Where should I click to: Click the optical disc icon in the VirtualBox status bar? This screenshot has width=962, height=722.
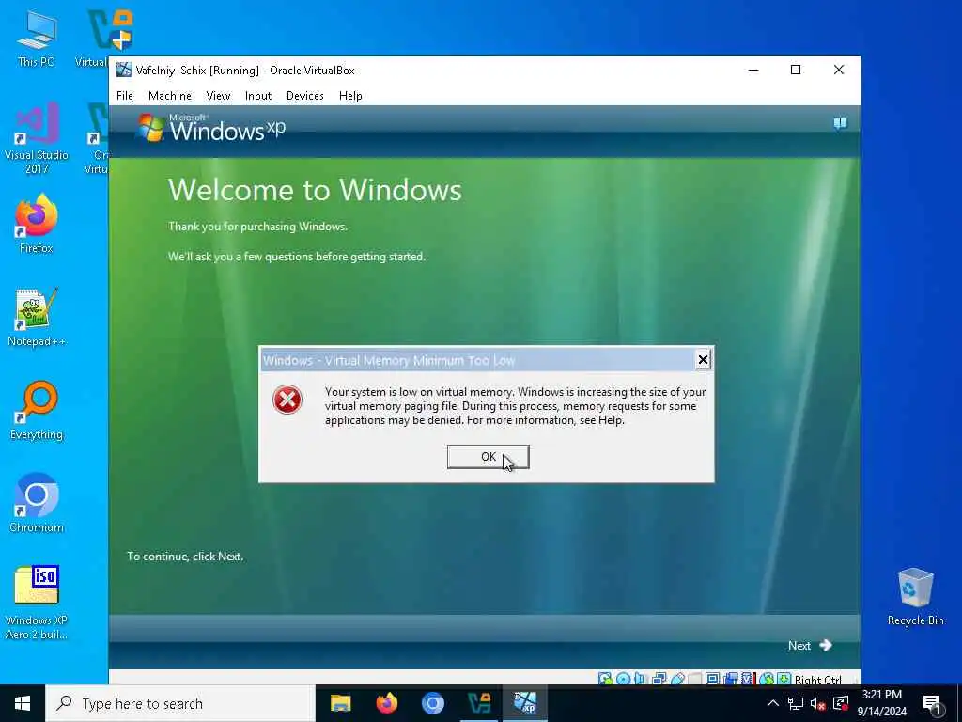624,679
